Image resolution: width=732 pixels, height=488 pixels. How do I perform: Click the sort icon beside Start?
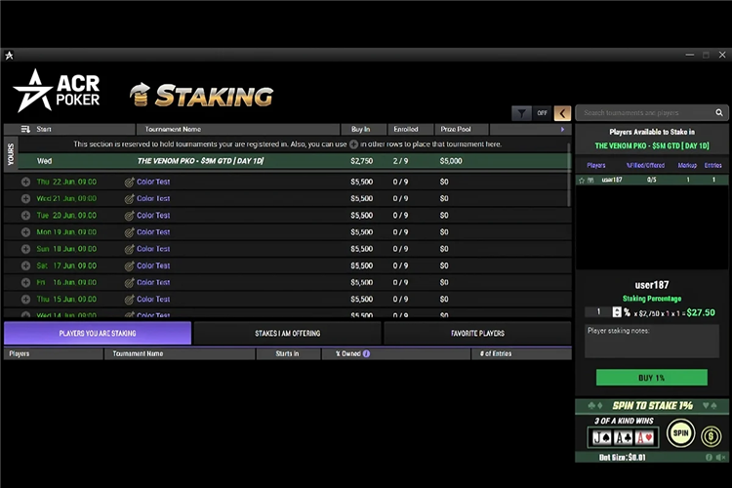coord(25,130)
